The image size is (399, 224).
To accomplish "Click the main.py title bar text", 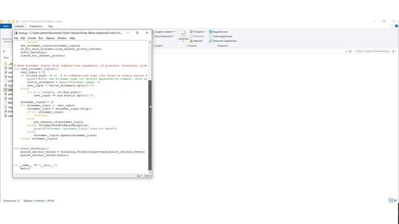I will coord(70,33).
